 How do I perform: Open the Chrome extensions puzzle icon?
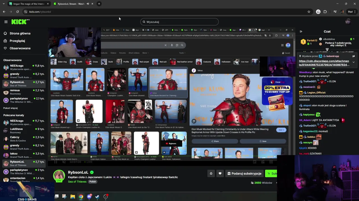click(x=325, y=12)
